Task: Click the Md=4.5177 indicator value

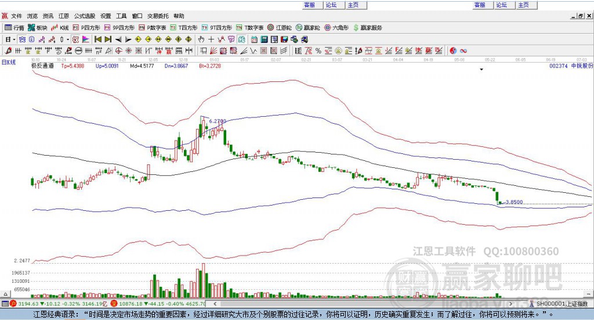Action: pos(142,66)
